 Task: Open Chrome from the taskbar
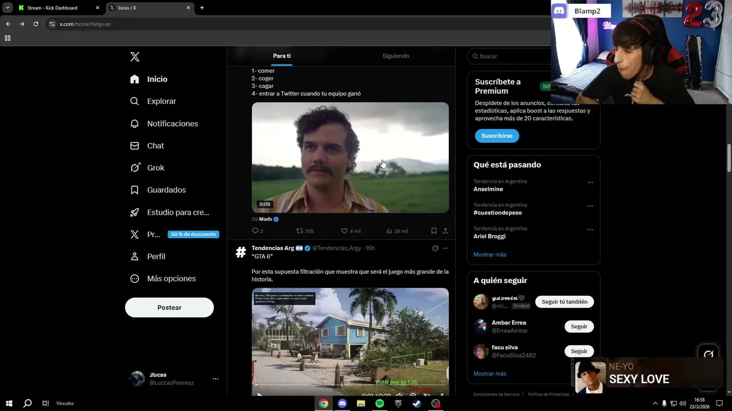click(x=324, y=403)
